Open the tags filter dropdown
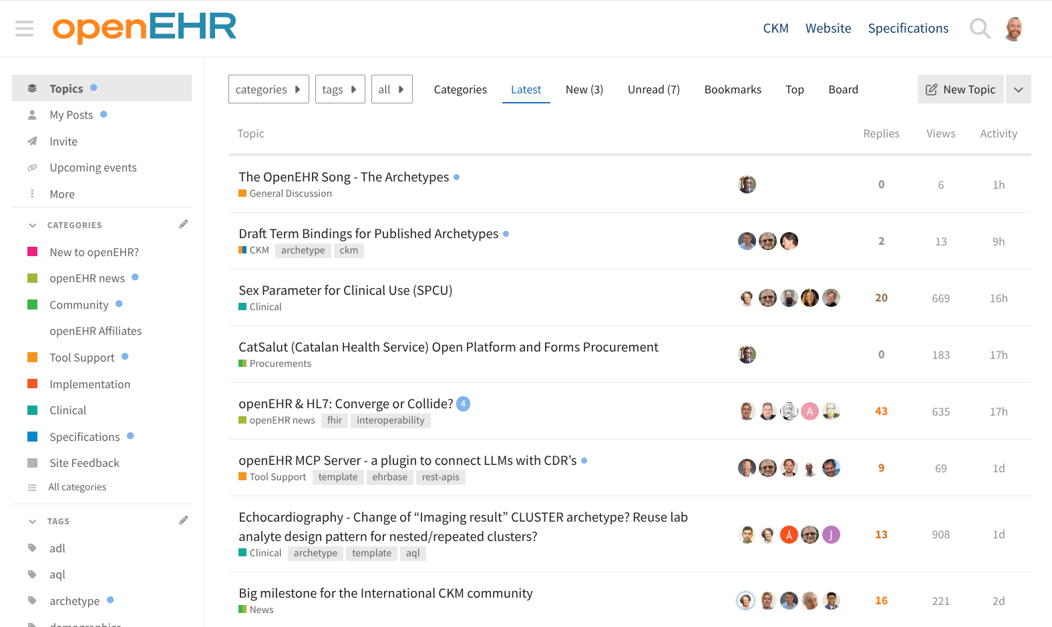This screenshot has height=627, width=1052. [340, 89]
